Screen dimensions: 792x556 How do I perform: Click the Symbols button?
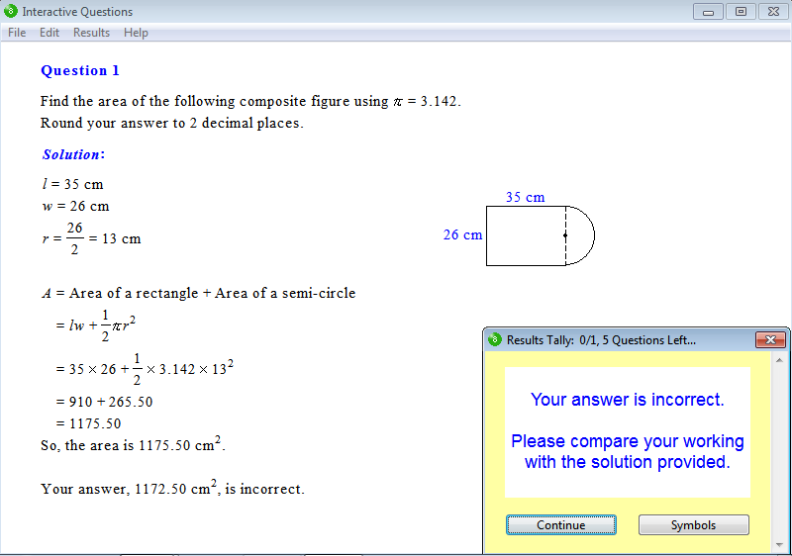click(x=694, y=525)
